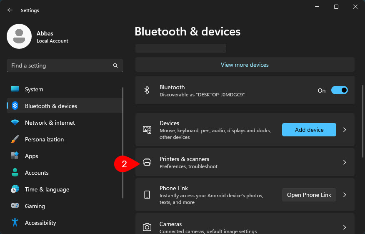The image size is (365, 234).
Task: Open Printers & scanners chevron arrow
Action: coord(345,162)
